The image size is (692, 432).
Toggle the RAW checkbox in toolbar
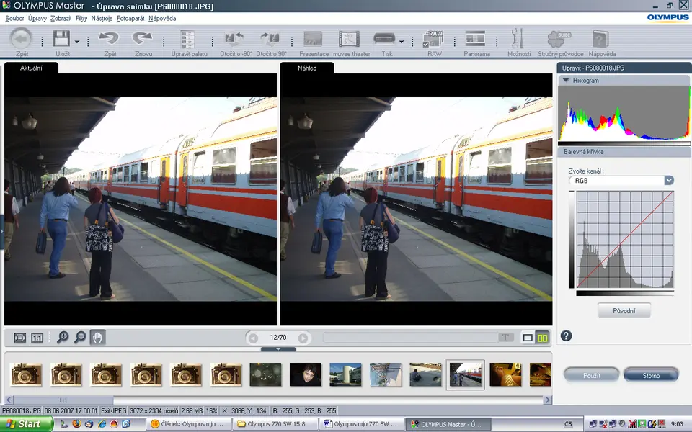pos(427,45)
